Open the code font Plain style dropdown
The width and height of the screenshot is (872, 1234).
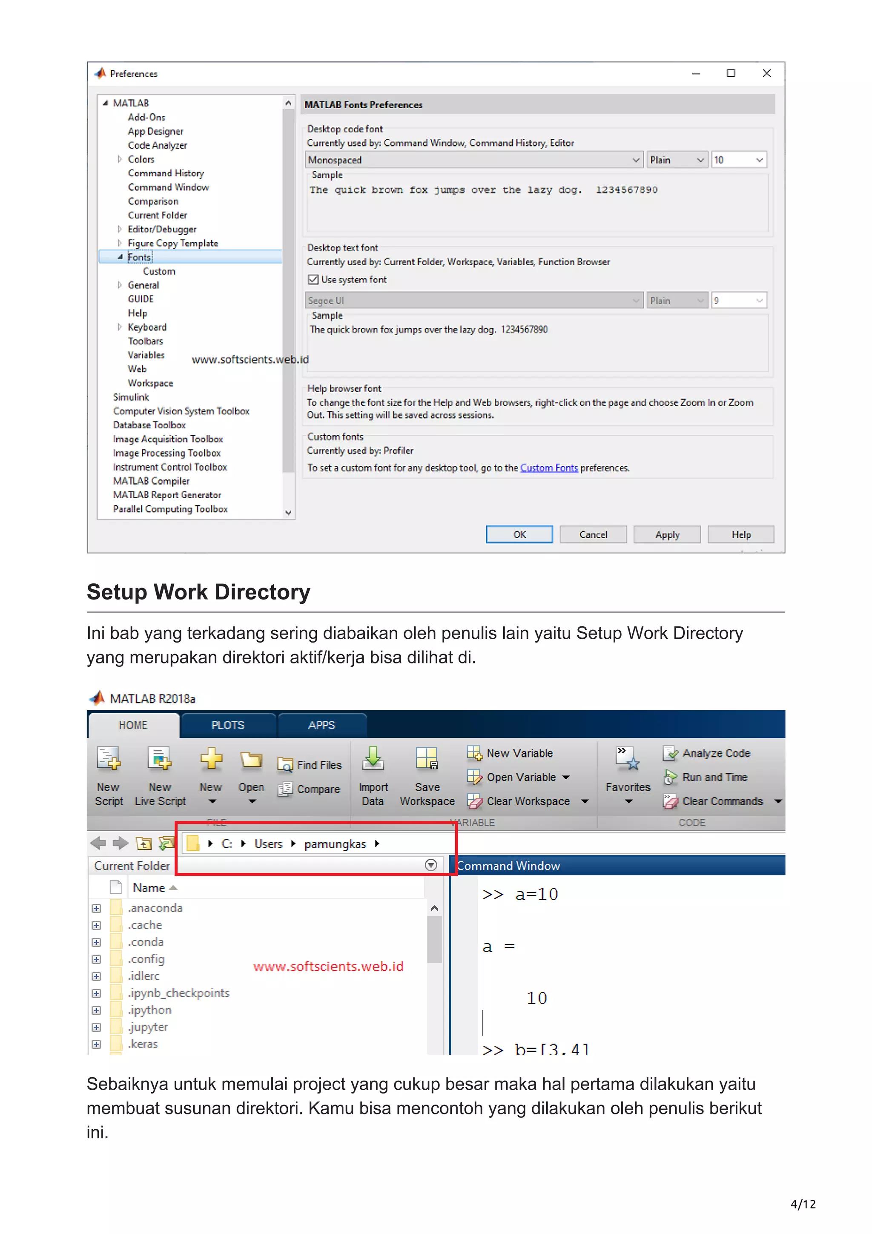677,160
